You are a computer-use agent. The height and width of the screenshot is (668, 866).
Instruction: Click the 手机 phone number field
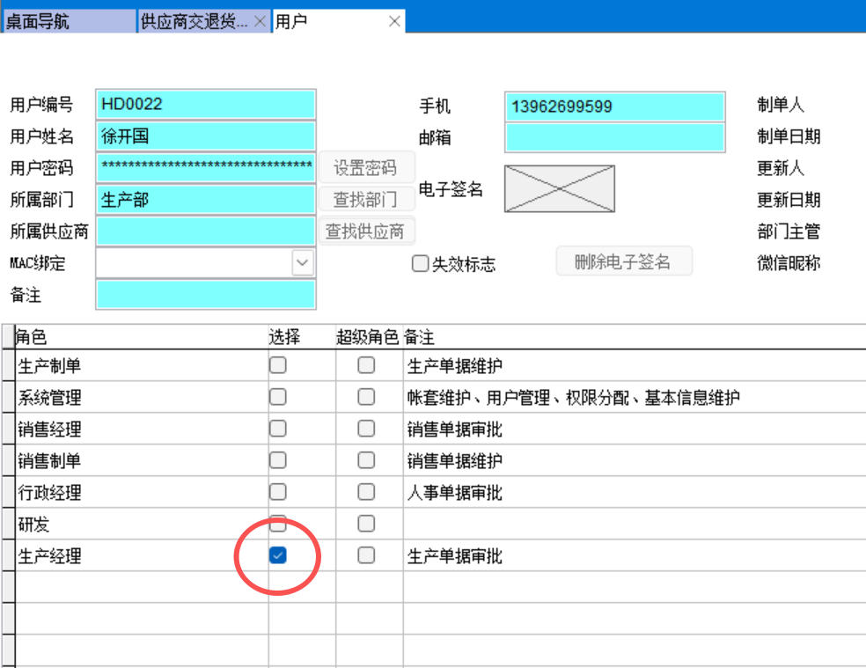point(614,106)
